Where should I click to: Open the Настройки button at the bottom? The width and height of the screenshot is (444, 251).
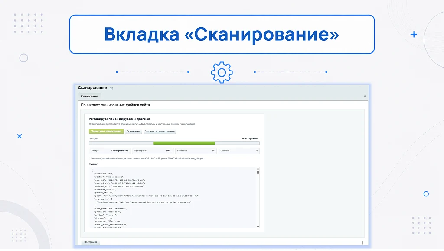click(x=90, y=242)
